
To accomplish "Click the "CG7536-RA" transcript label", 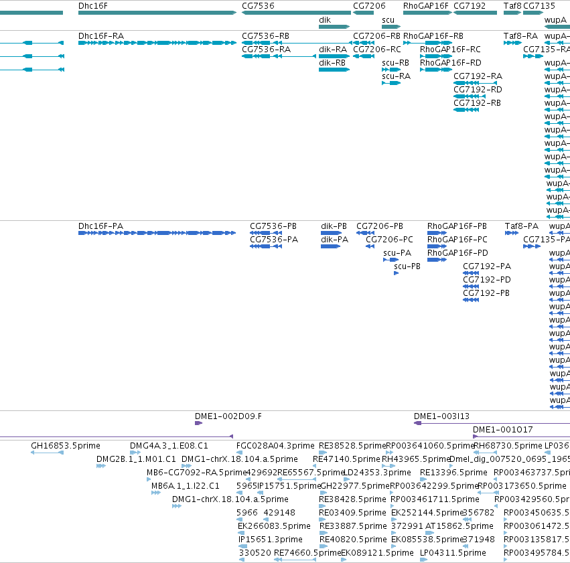I will pyautogui.click(x=267, y=50).
